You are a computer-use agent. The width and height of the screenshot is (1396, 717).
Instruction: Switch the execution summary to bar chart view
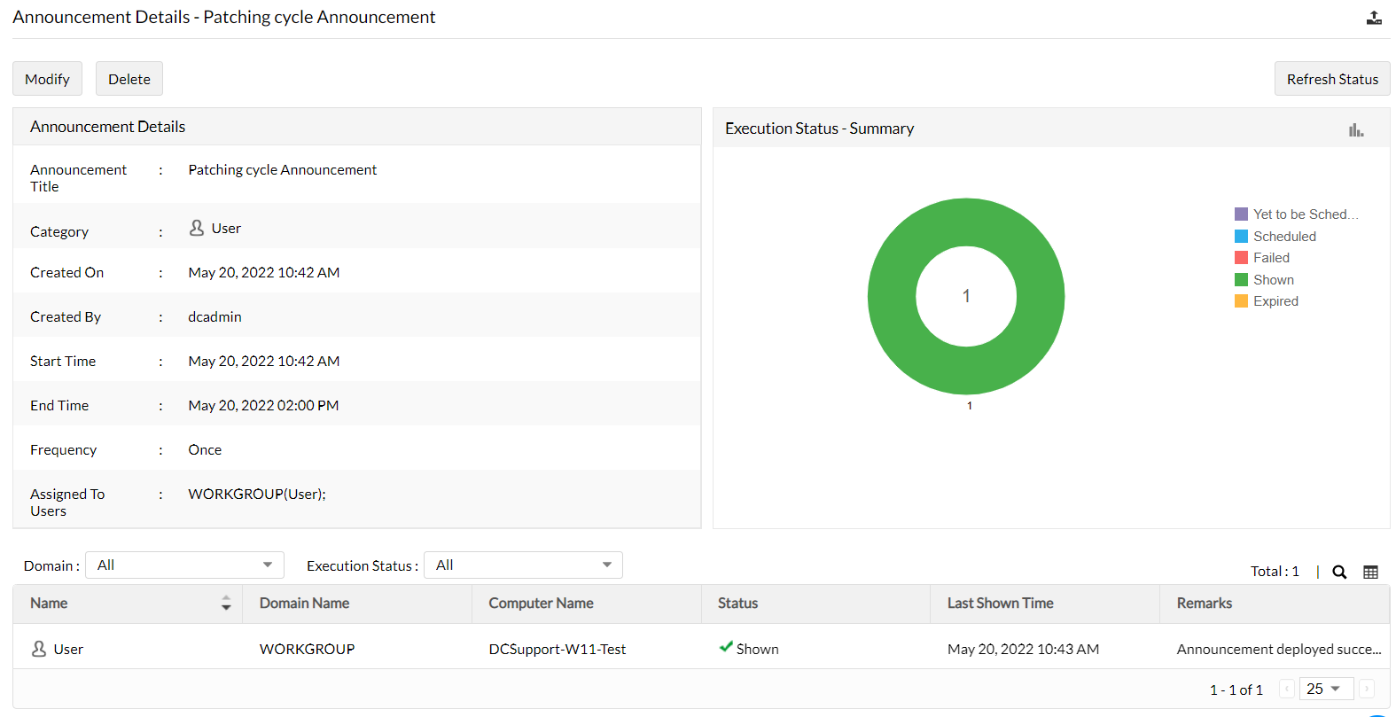point(1356,130)
